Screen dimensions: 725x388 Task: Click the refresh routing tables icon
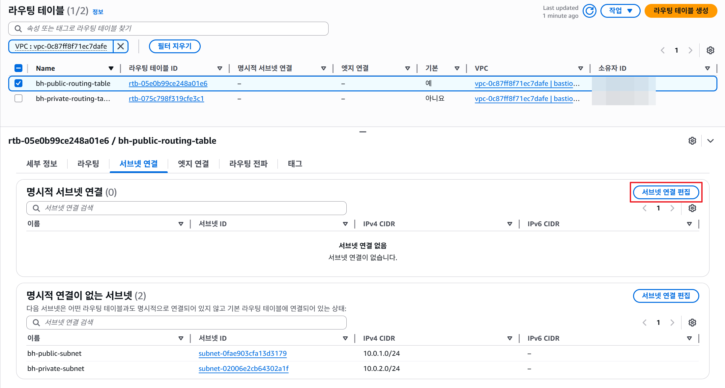pos(589,11)
